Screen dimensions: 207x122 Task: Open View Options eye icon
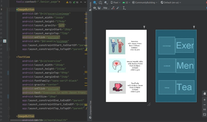coord(95,8)
